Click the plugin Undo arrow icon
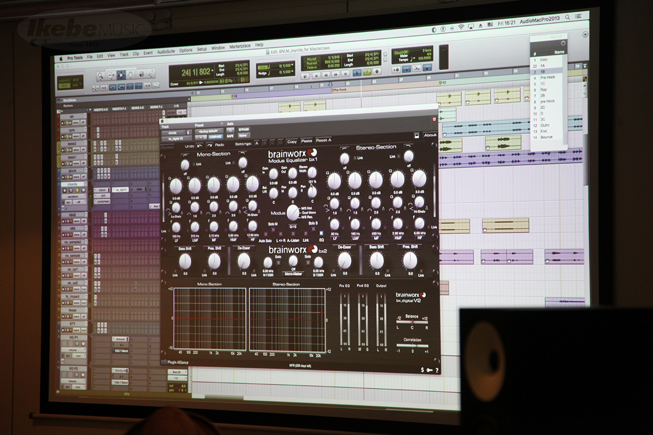Screen dimensions: 653x435 [199, 145]
